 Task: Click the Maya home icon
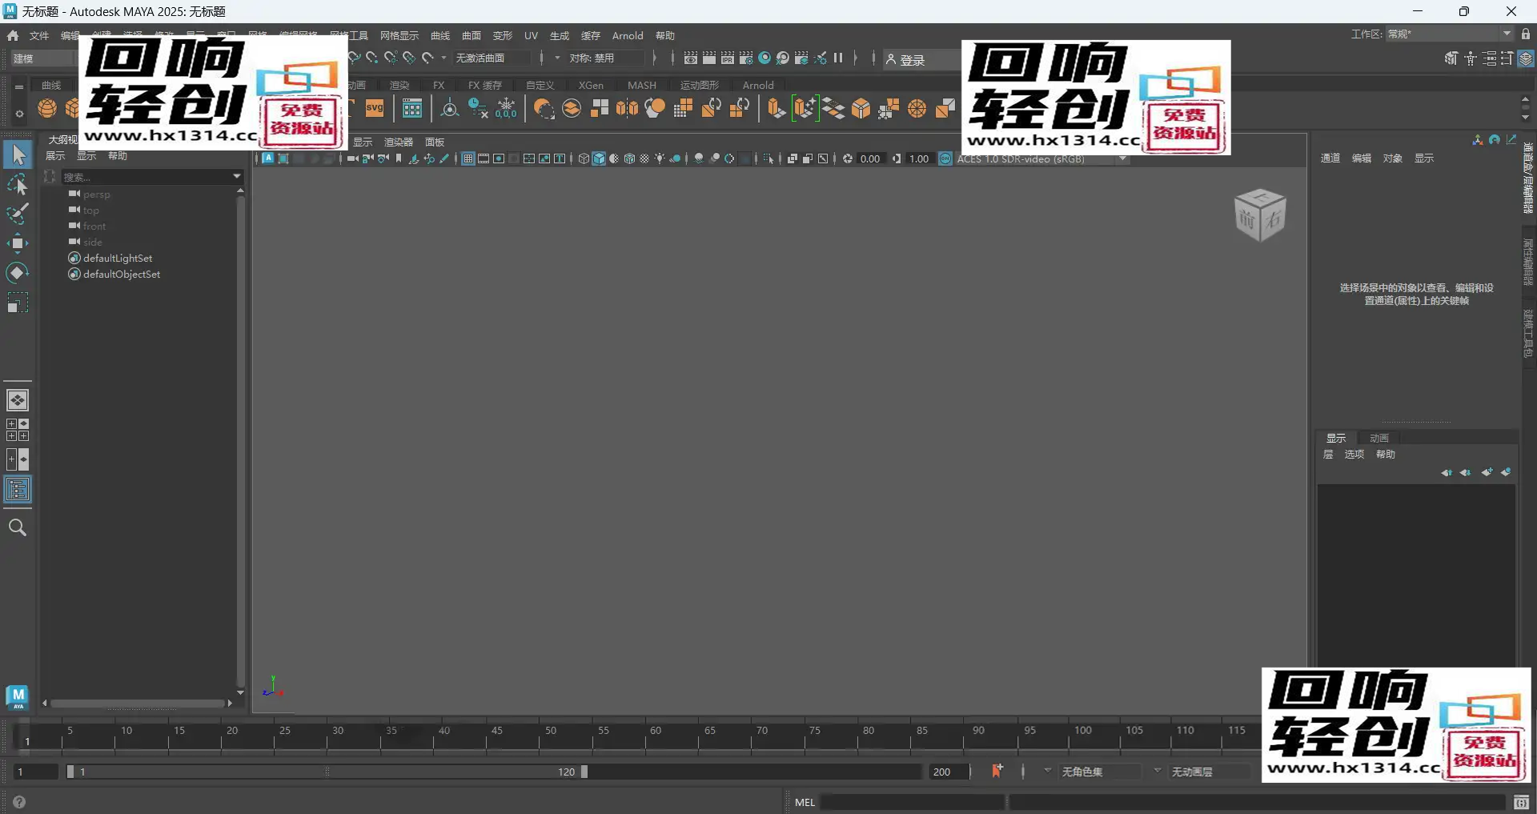[x=13, y=35]
